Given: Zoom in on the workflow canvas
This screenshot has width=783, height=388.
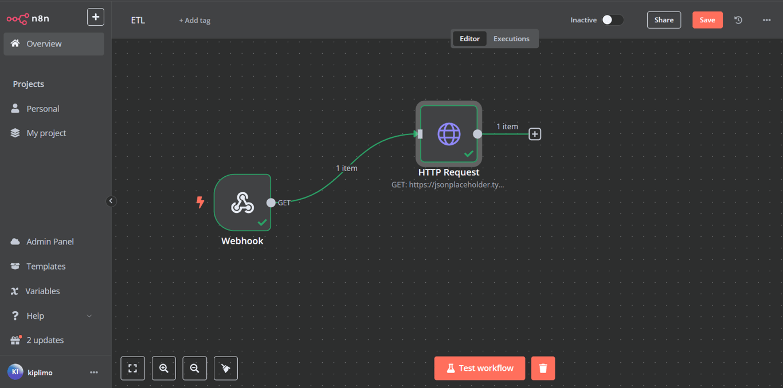Looking at the screenshot, I should pos(163,368).
